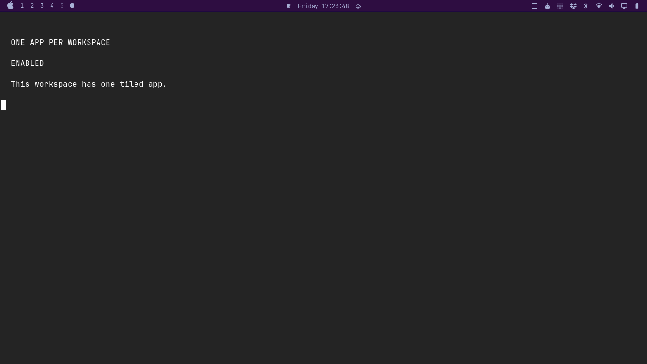Screen dimensions: 647x364
Task: Click the ENABLED status text
Action: pyautogui.click(x=27, y=64)
